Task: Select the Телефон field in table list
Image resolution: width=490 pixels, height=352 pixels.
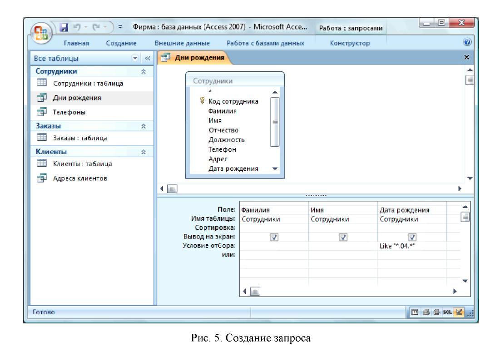Action: (x=222, y=149)
